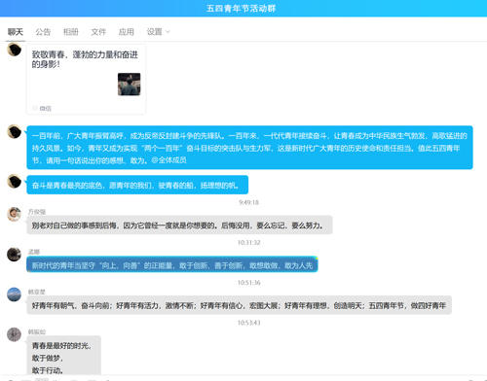Select the blue 一百年前 announcement message

249,148
